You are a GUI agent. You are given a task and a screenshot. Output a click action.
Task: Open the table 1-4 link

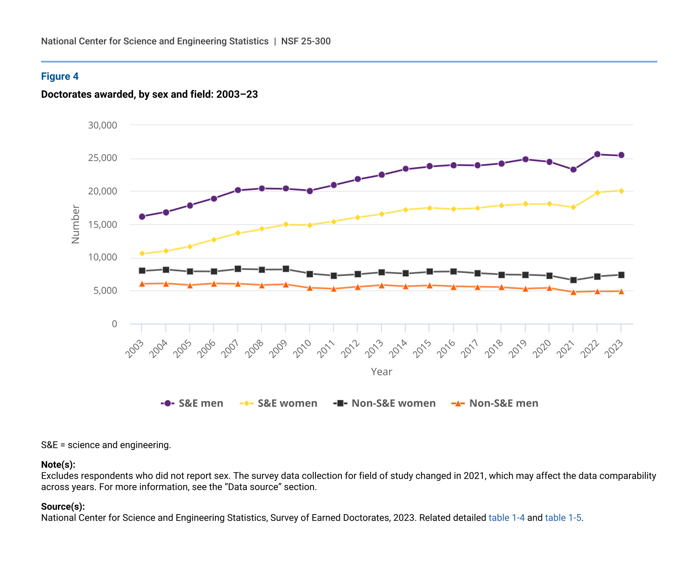506,517
